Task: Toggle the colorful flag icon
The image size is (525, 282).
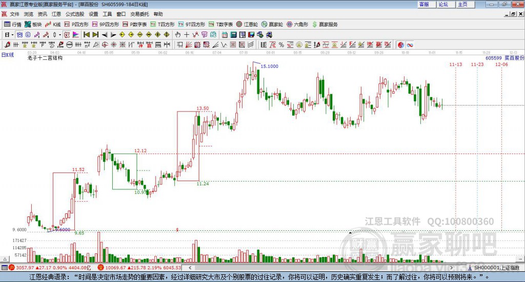Action: coord(76,35)
